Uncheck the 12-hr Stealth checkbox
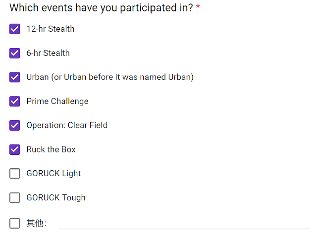 14,29
